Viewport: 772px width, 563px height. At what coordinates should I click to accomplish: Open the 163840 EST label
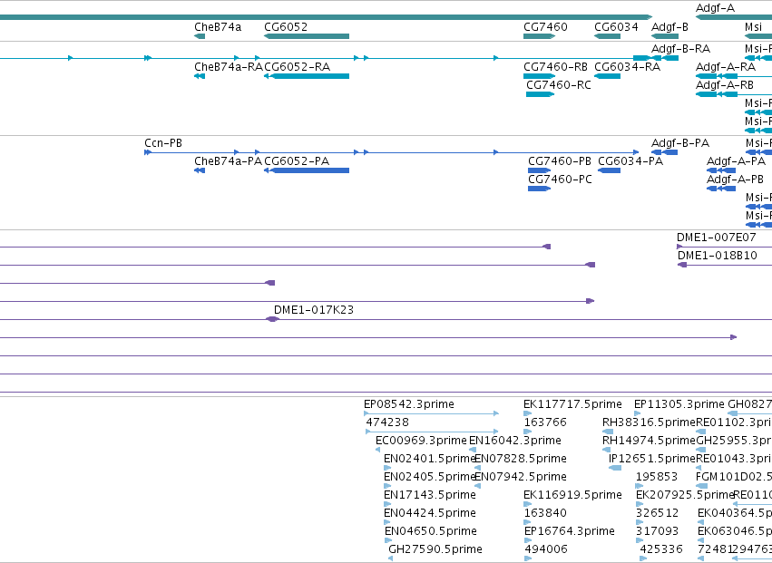(545, 513)
